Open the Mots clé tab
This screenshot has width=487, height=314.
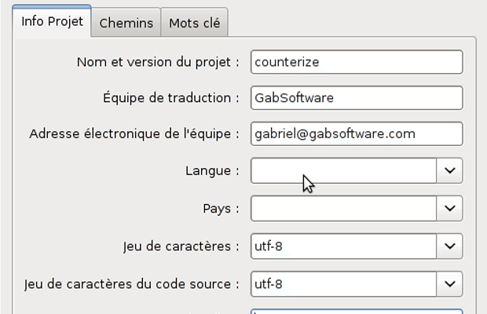click(x=194, y=23)
